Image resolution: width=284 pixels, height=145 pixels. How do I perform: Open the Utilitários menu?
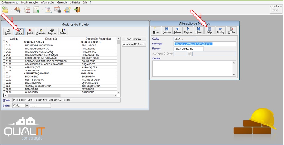coord(75,2)
